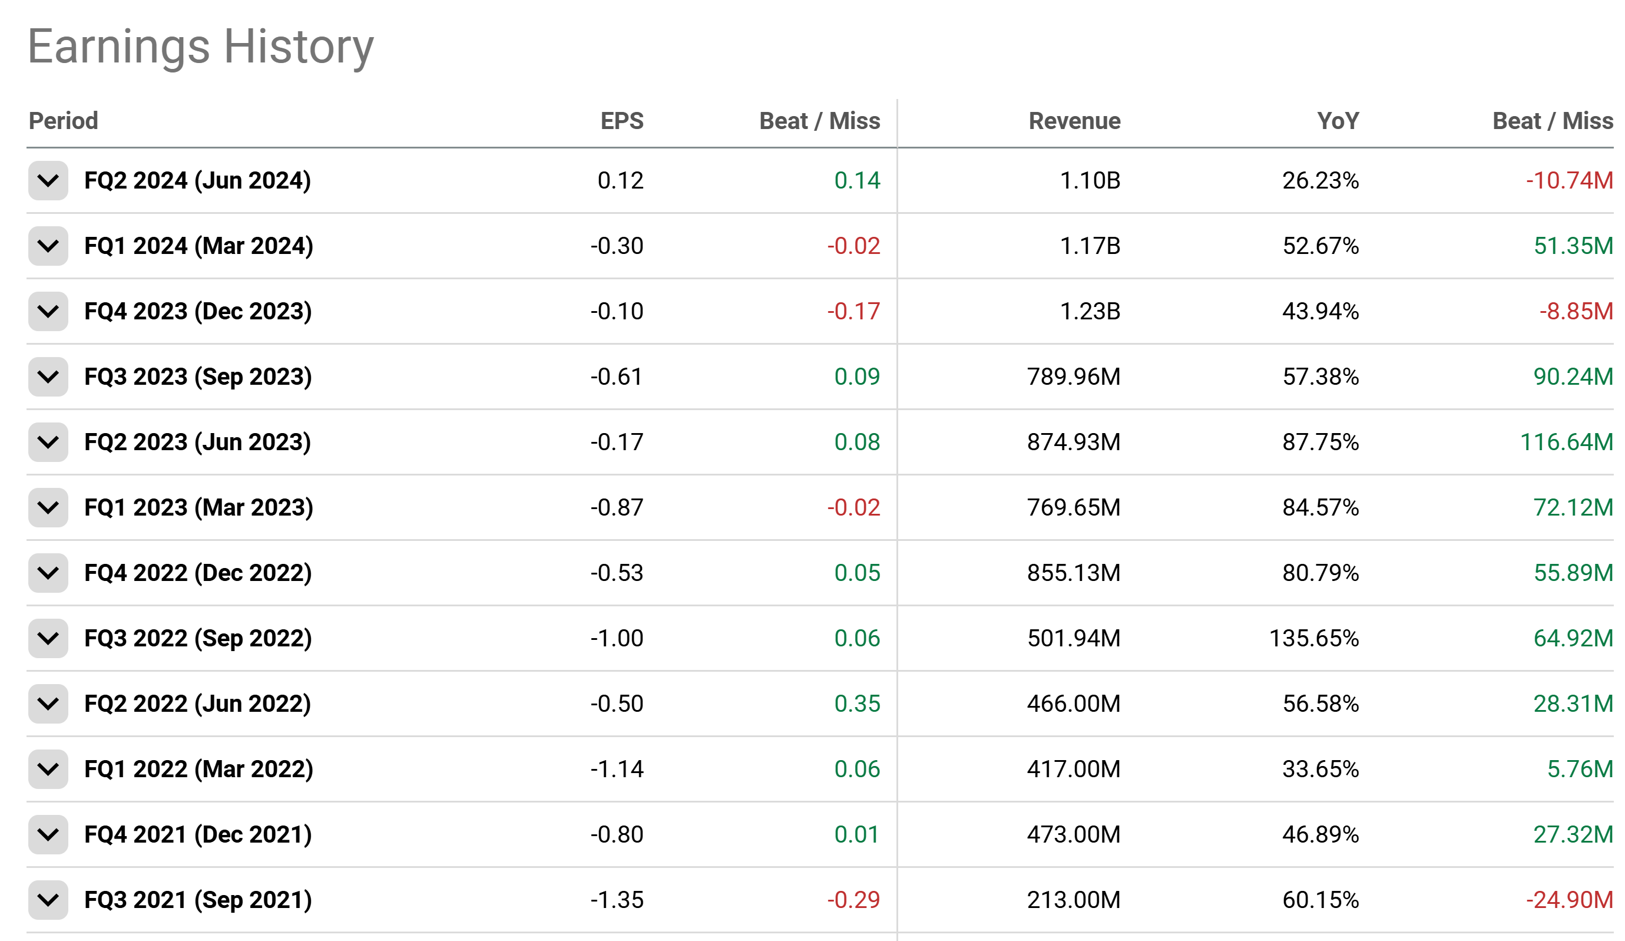
Task: Expand the FQ1 2024 (Mar 2024) row
Action: [48, 246]
